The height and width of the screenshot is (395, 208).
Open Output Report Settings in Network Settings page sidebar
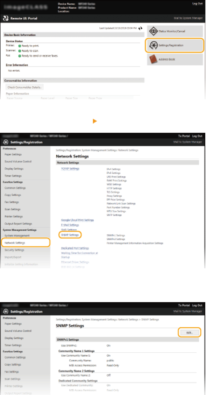pos(18,224)
